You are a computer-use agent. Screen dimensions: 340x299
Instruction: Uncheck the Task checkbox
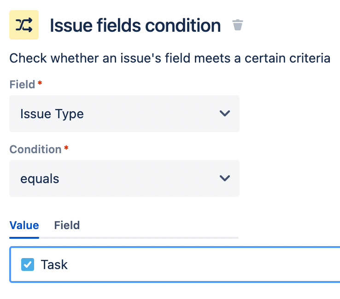click(x=28, y=264)
